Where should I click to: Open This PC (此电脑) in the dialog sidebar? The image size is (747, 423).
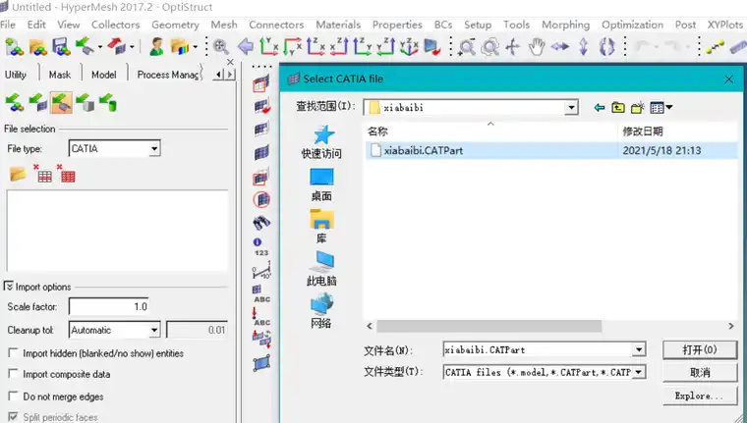321,269
